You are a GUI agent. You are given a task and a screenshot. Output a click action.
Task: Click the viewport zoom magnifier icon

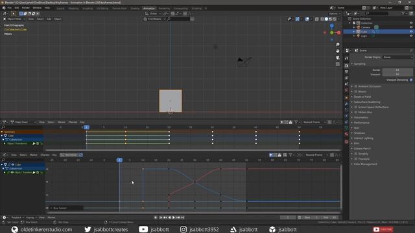(x=337, y=45)
